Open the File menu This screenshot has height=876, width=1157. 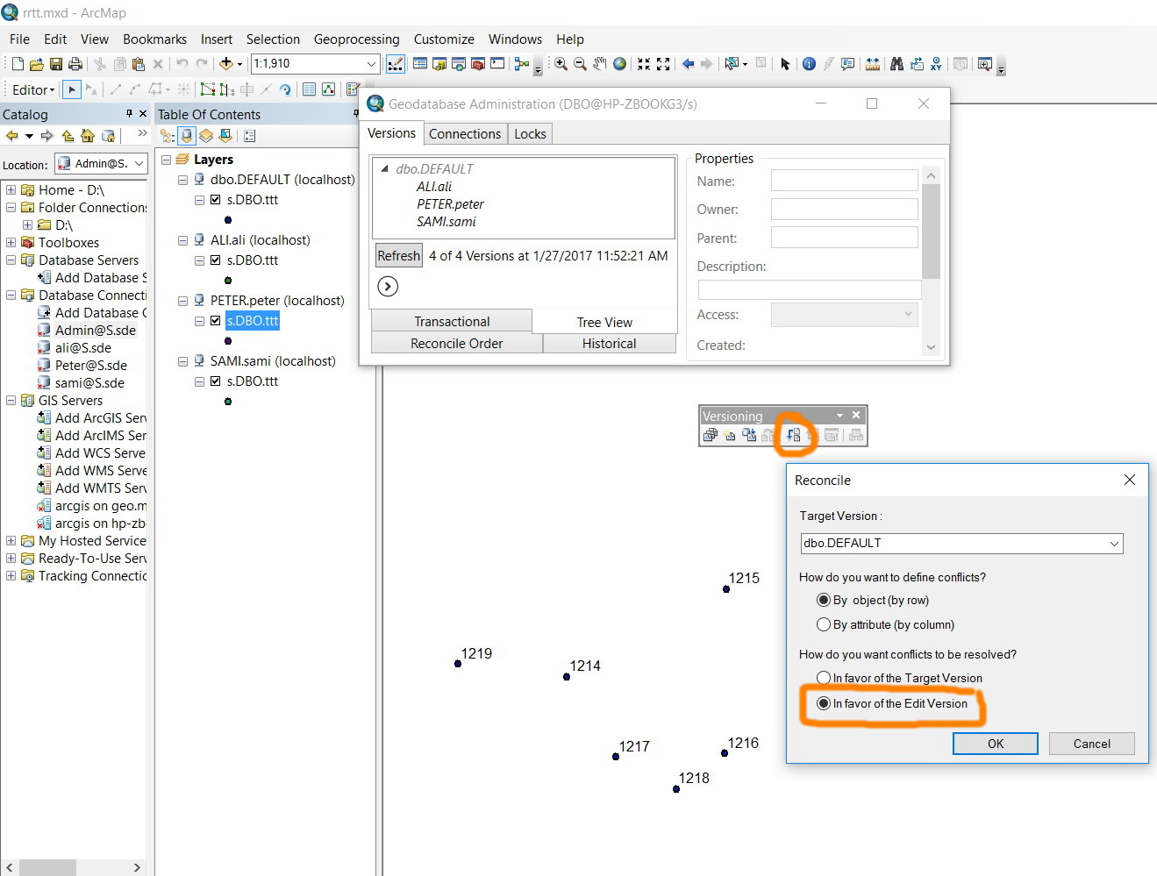coord(19,39)
